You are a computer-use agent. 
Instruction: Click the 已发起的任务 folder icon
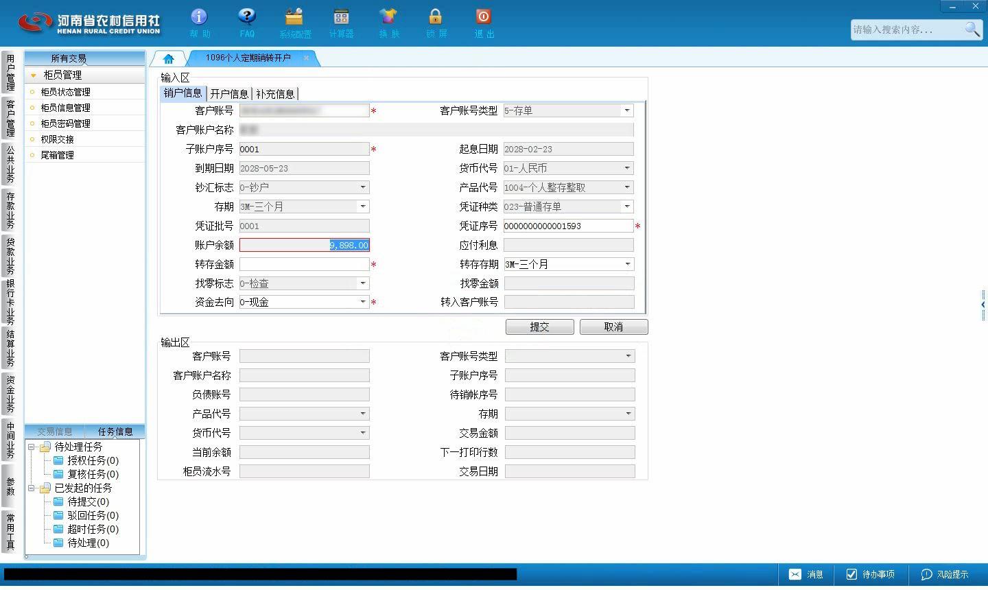45,488
